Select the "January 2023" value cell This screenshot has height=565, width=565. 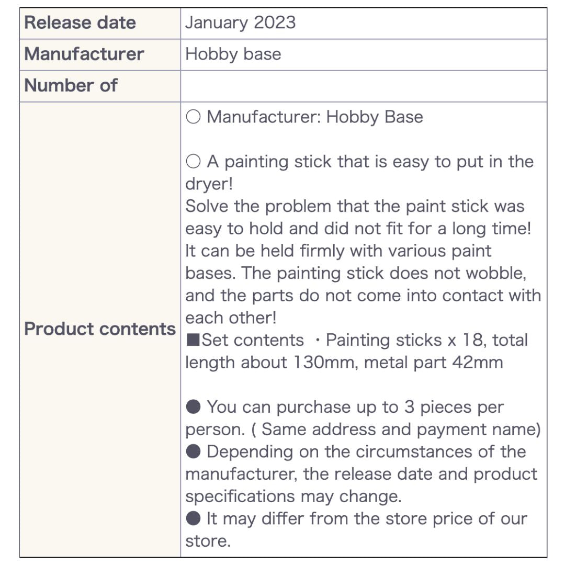pos(240,23)
